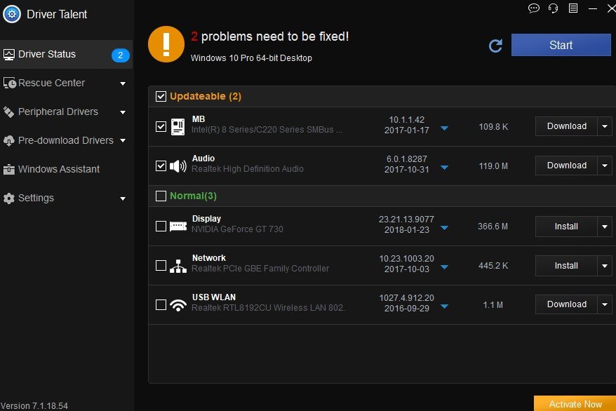Image resolution: width=616 pixels, height=411 pixels.
Task: Check the Network driver checkbox
Action: pos(161,266)
